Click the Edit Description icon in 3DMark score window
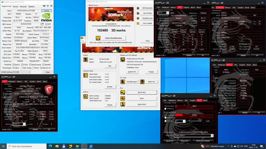The image size is (266, 149). tap(138, 8)
